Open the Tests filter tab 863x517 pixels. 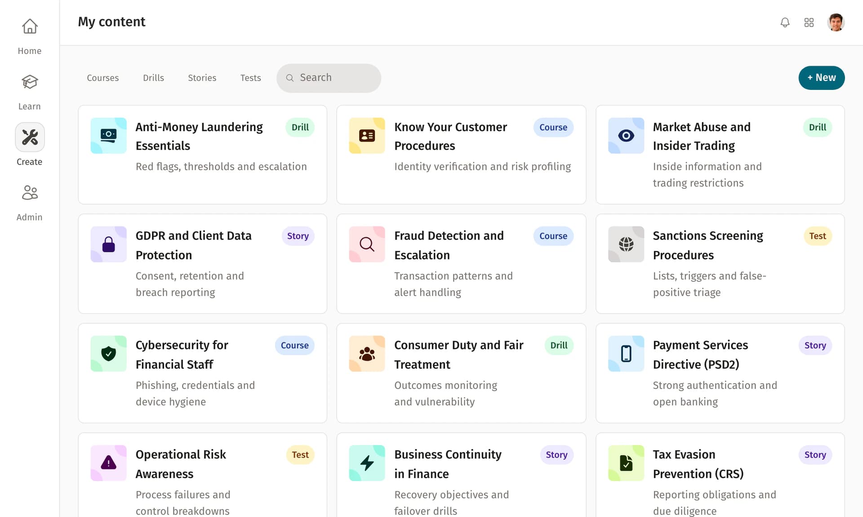coord(250,78)
